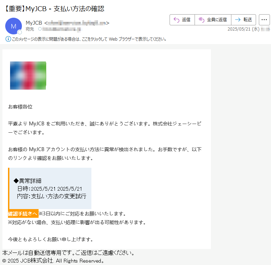Click the note ※3日以内にご対応をお願いいたします。

83,214
